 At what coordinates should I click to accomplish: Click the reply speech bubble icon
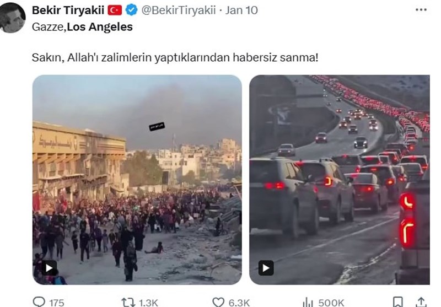(39, 301)
